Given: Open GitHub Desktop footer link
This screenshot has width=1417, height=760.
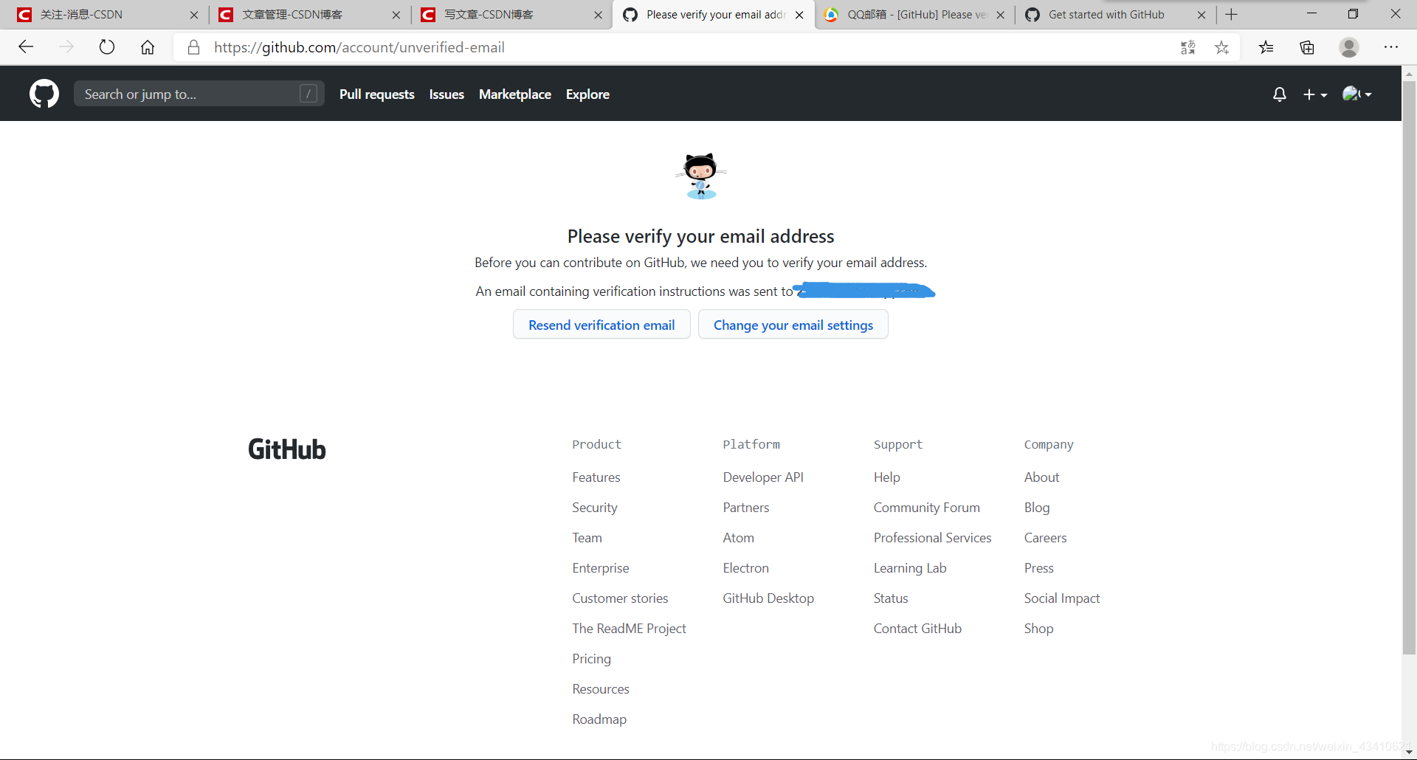Looking at the screenshot, I should coord(768,598).
